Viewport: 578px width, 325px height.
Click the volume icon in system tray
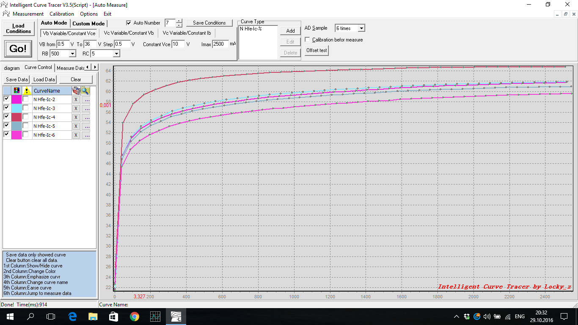[x=487, y=317]
